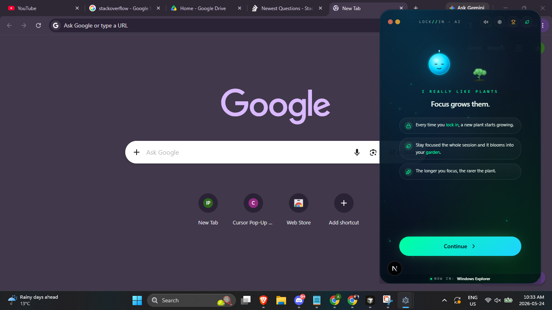Open File Explorer from the taskbar

(281, 300)
